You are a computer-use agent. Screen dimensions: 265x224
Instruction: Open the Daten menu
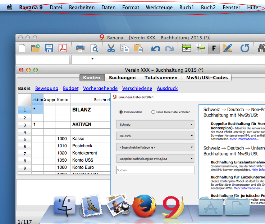click(x=108, y=8)
